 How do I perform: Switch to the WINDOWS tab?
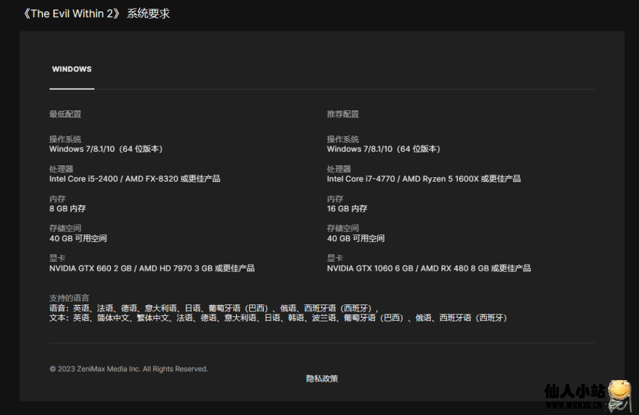[x=72, y=69]
